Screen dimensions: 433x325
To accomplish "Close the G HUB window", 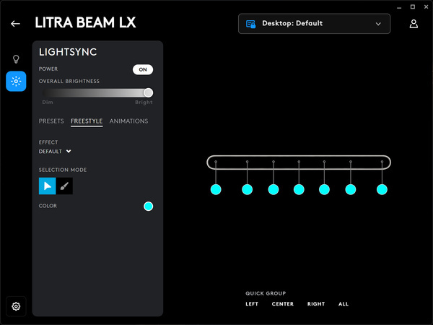I will (x=426, y=6).
